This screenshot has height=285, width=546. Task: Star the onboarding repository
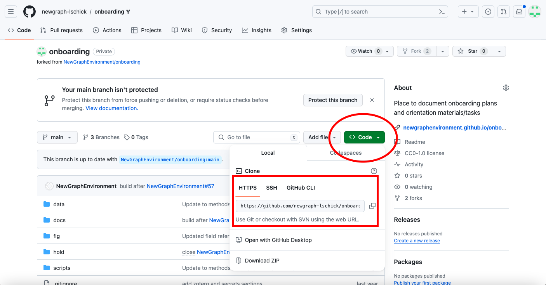[x=473, y=51]
